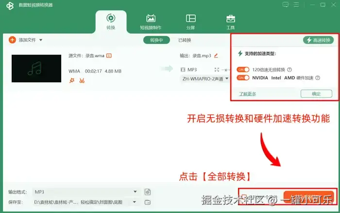This screenshot has width=340, height=213.
Task: Click the output name edit pencil
Action: [216, 56]
